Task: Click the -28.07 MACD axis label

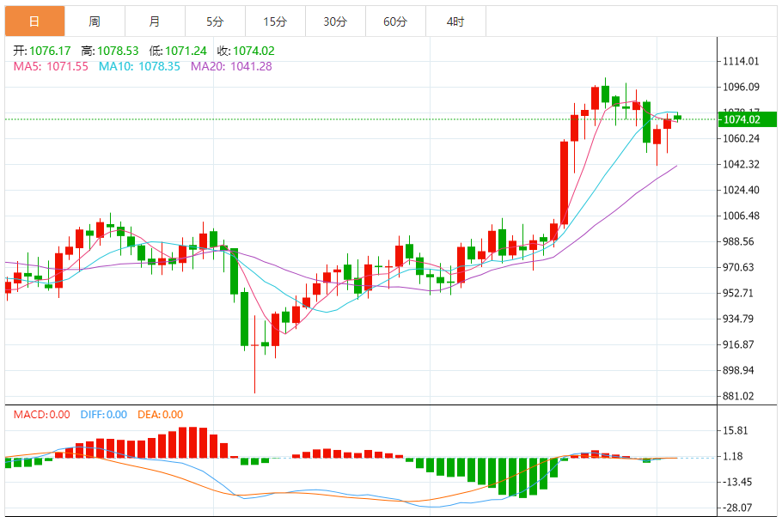Action: pyautogui.click(x=737, y=508)
